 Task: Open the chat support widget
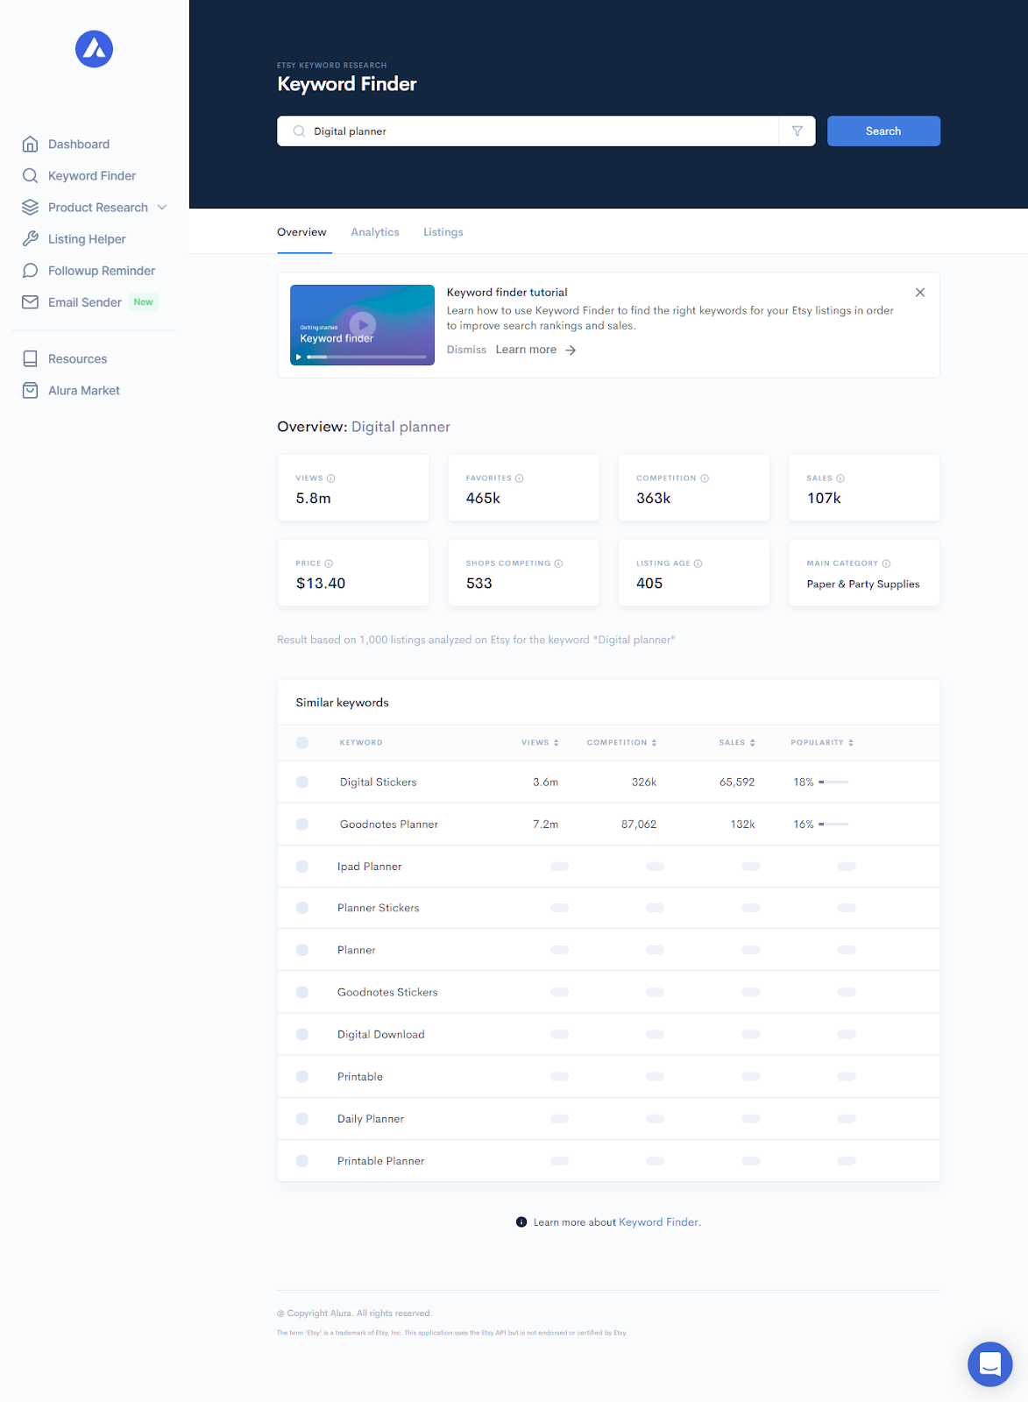click(990, 1364)
